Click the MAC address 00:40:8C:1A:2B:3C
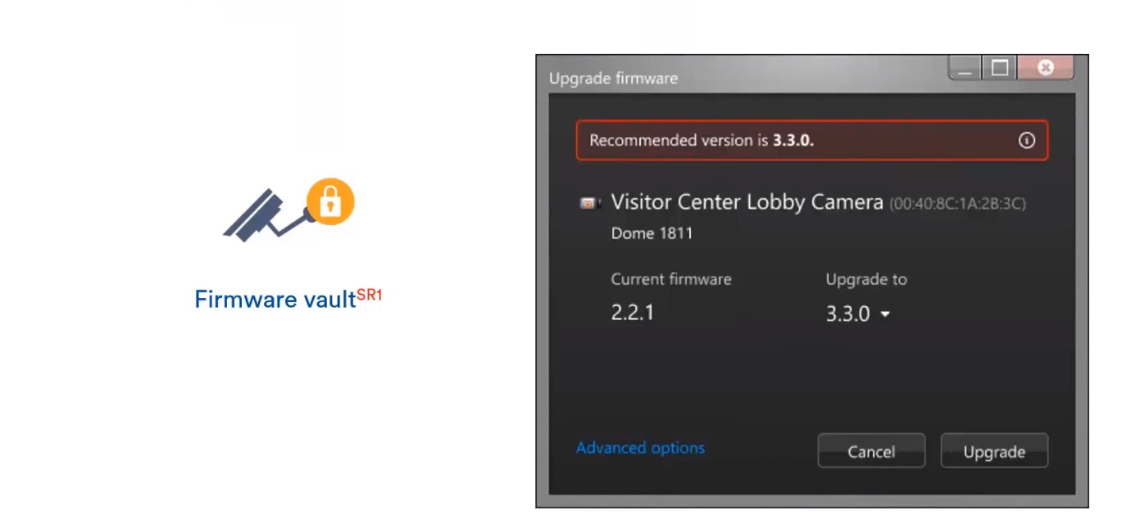The height and width of the screenshot is (532, 1131). (957, 204)
